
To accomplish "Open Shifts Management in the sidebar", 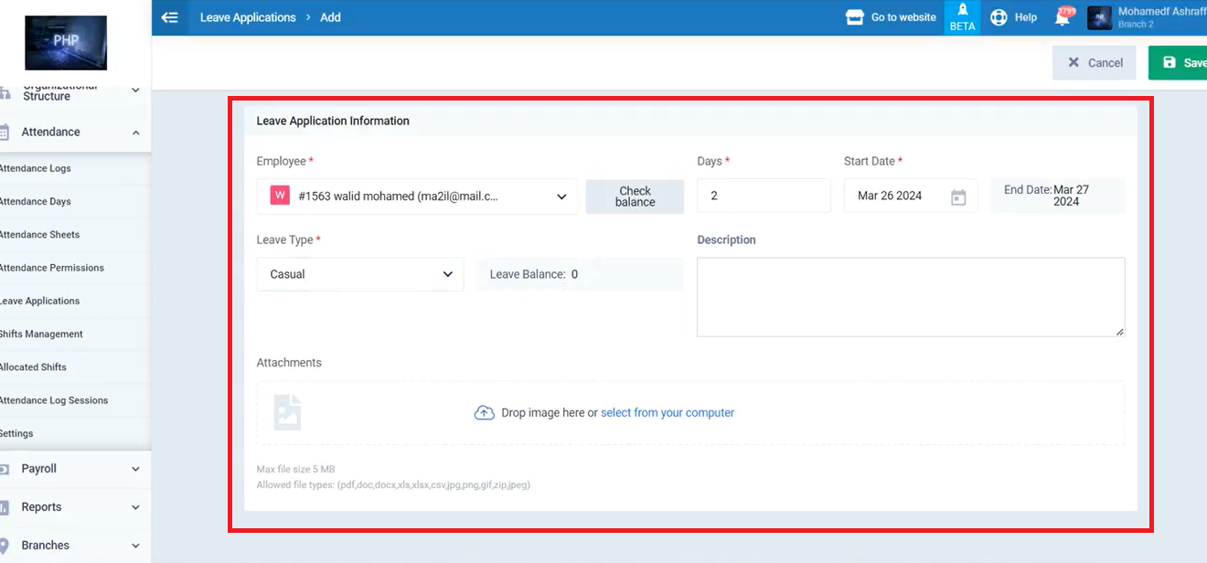I will point(41,335).
